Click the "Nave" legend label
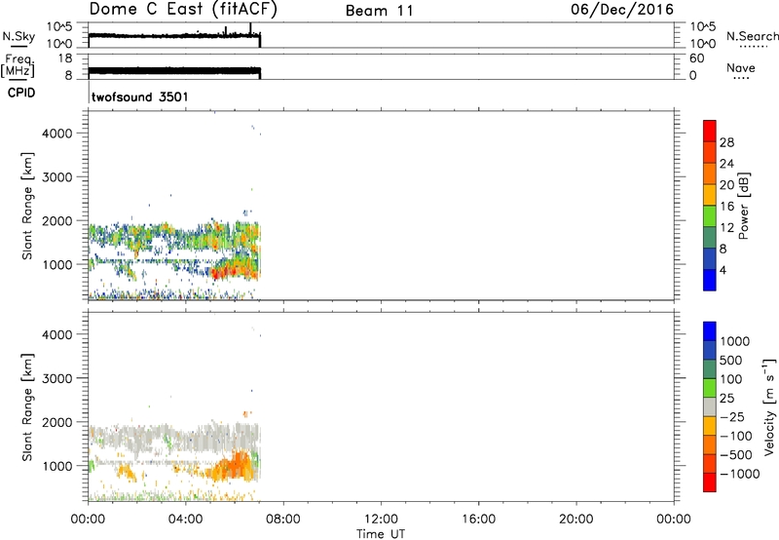This screenshot has width=779, height=540. (x=741, y=67)
